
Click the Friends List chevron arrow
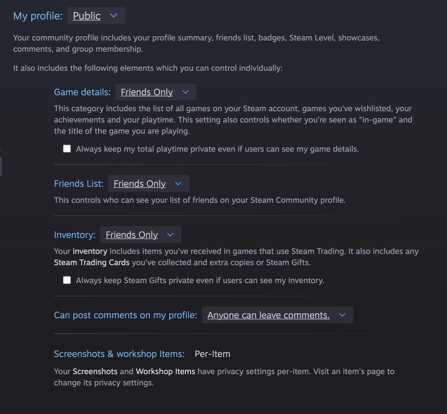pyautogui.click(x=178, y=183)
